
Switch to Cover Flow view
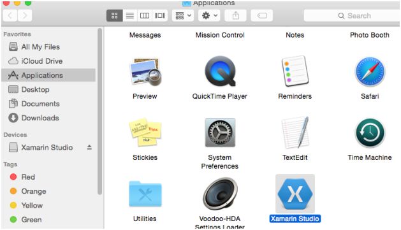pyautogui.click(x=160, y=15)
